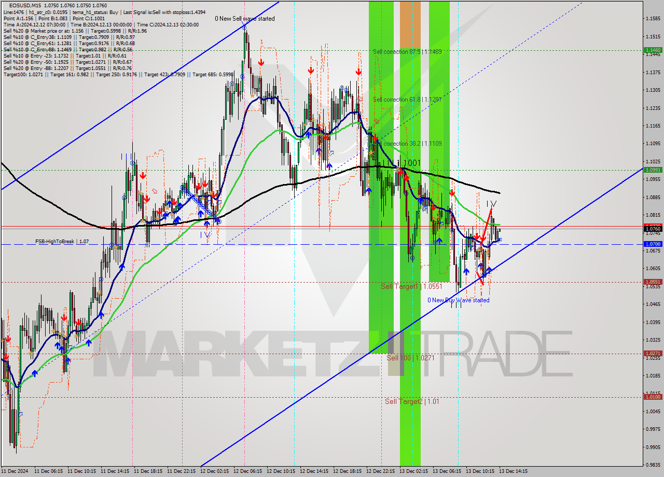Click the '13 Dec 02:15' time axis label
The width and height of the screenshot is (664, 477).
click(413, 471)
